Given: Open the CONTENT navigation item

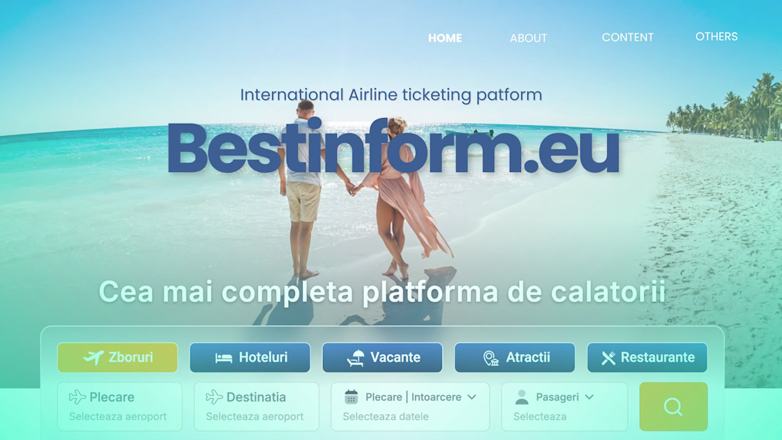Looking at the screenshot, I should tap(628, 38).
